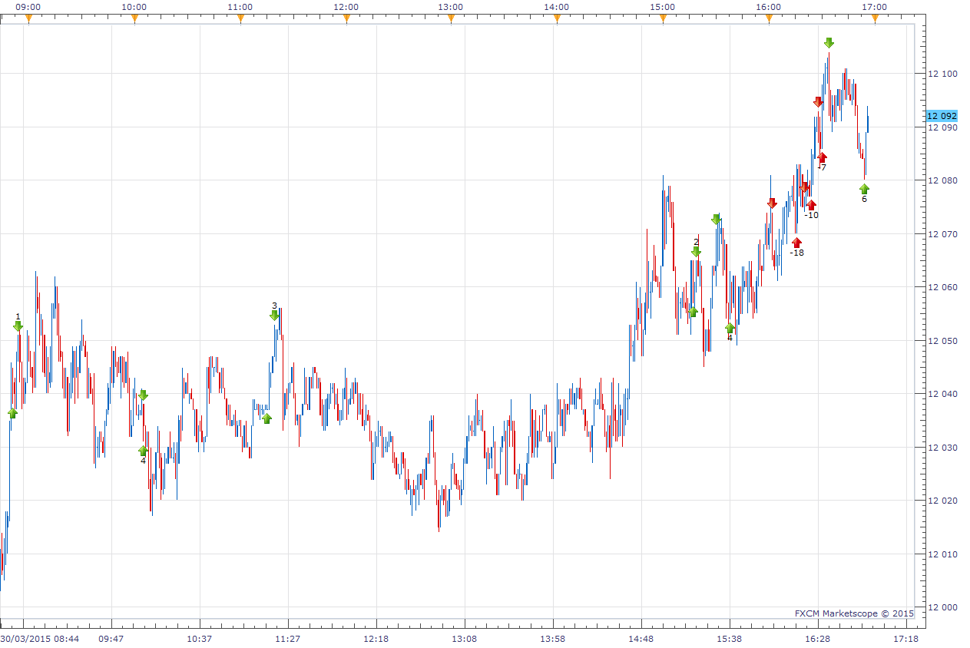Select the 09:47 time axis label
This screenshot has height=648, width=970.
(111, 639)
